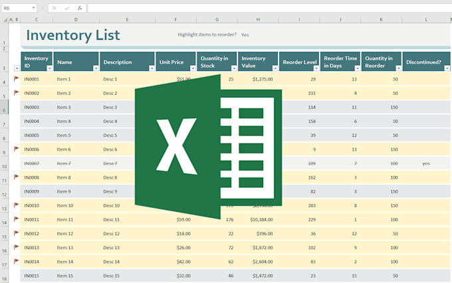This screenshot has height=283, width=452.
Task: Click the reorder flag icon beside IN0010
Action: point(17,205)
